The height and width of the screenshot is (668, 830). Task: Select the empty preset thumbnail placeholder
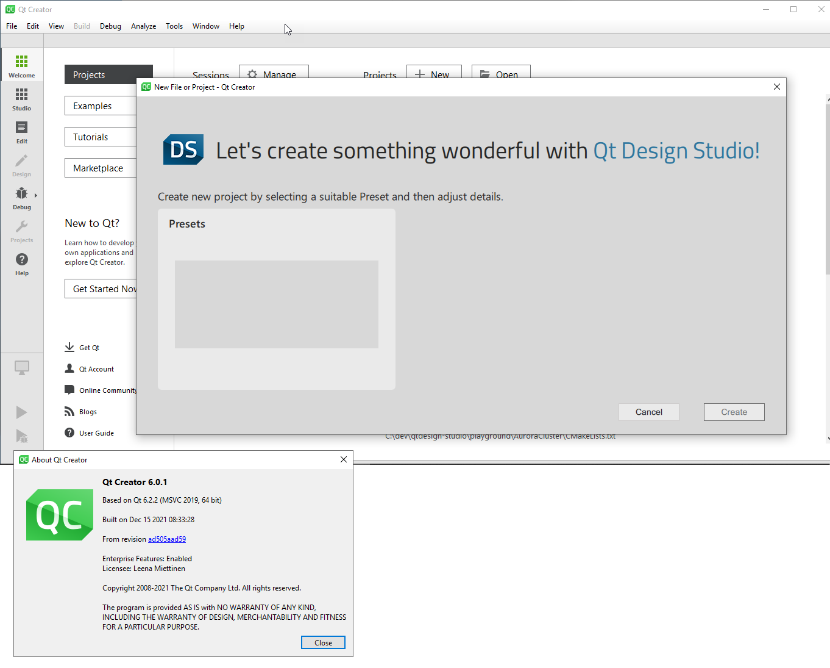276,304
